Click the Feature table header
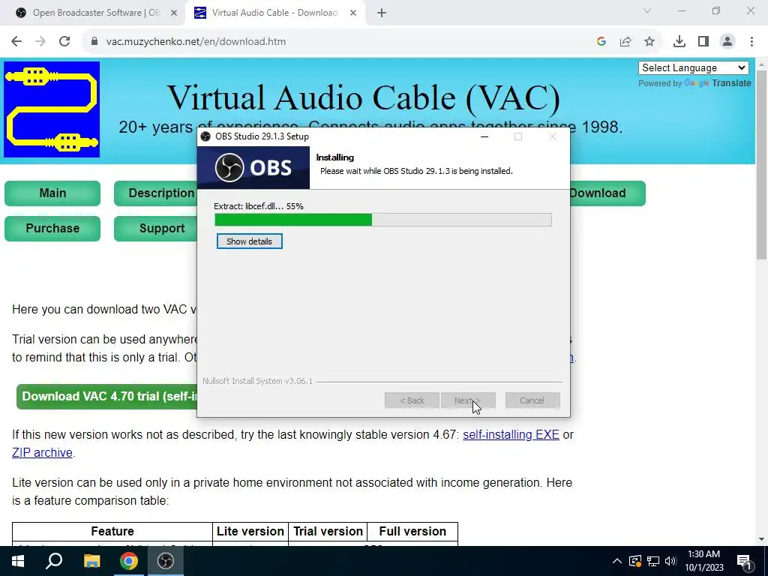 [112, 532]
